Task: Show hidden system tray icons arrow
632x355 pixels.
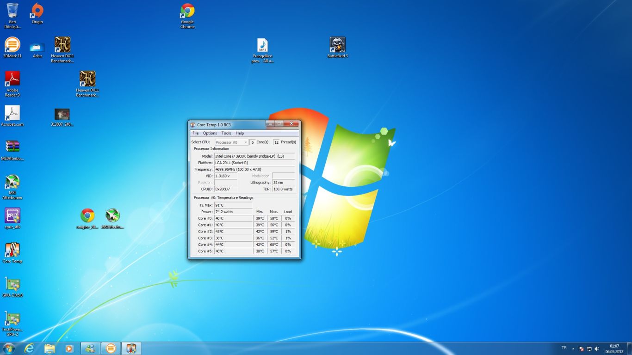Action: [573, 349]
